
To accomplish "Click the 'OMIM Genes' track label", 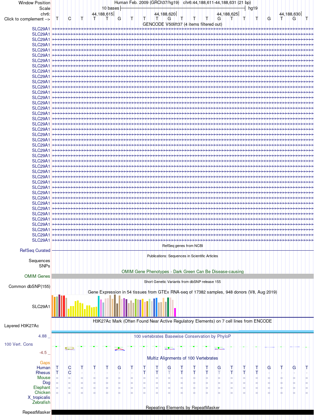I will pyautogui.click(x=37, y=276).
